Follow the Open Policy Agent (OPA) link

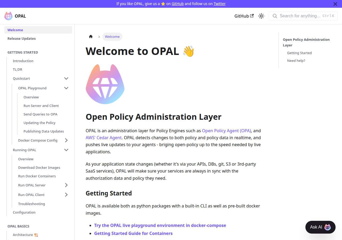tap(227, 131)
